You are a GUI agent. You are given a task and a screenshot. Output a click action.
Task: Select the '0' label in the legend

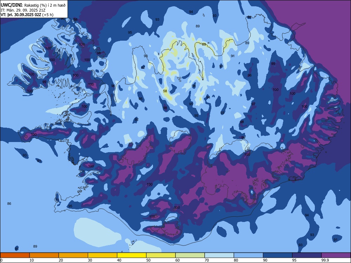[1, 260]
